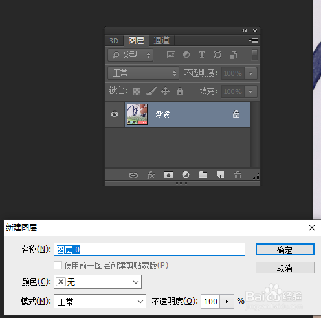The image size is (321, 318).
Task: Open the 模式 dropdown showing 正常
Action: coord(100,301)
